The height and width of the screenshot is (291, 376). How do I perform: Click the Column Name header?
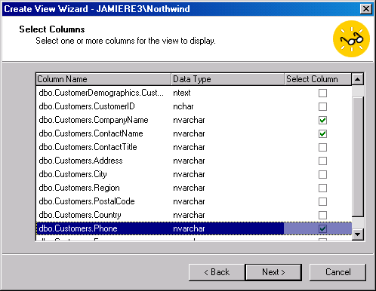103,79
